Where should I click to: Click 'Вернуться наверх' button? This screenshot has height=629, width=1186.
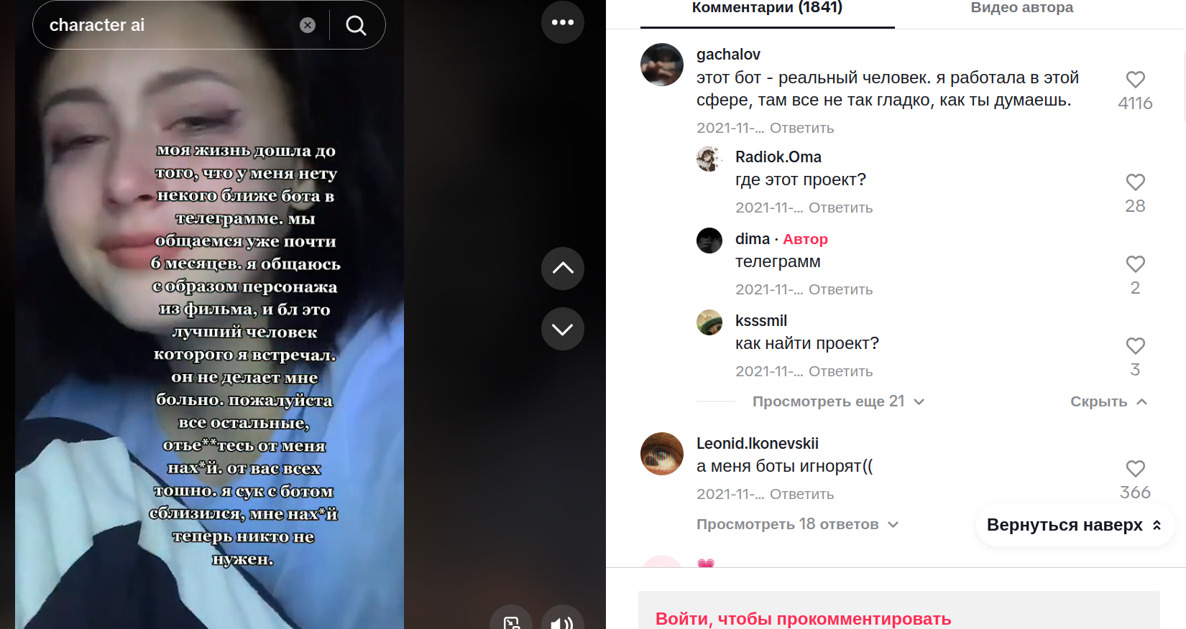[x=1075, y=525]
